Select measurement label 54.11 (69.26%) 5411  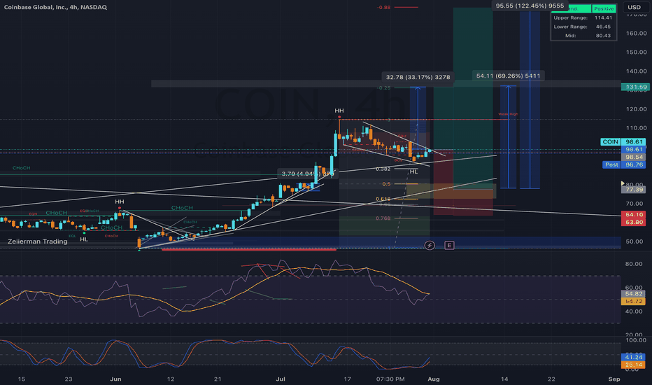508,76
